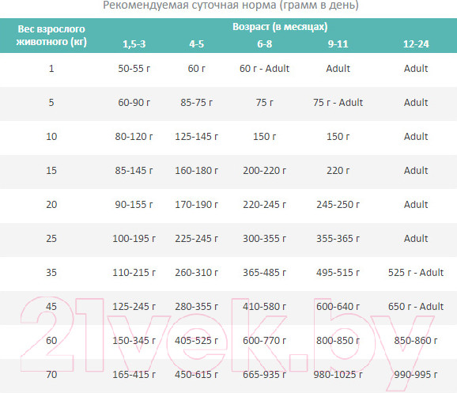Select the '525 г - Adult' cell
The width and height of the screenshot is (457, 393).
pos(416,273)
